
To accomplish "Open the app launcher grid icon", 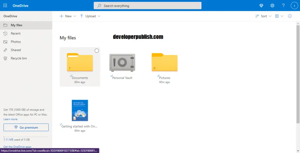I will [x=5, y=6].
